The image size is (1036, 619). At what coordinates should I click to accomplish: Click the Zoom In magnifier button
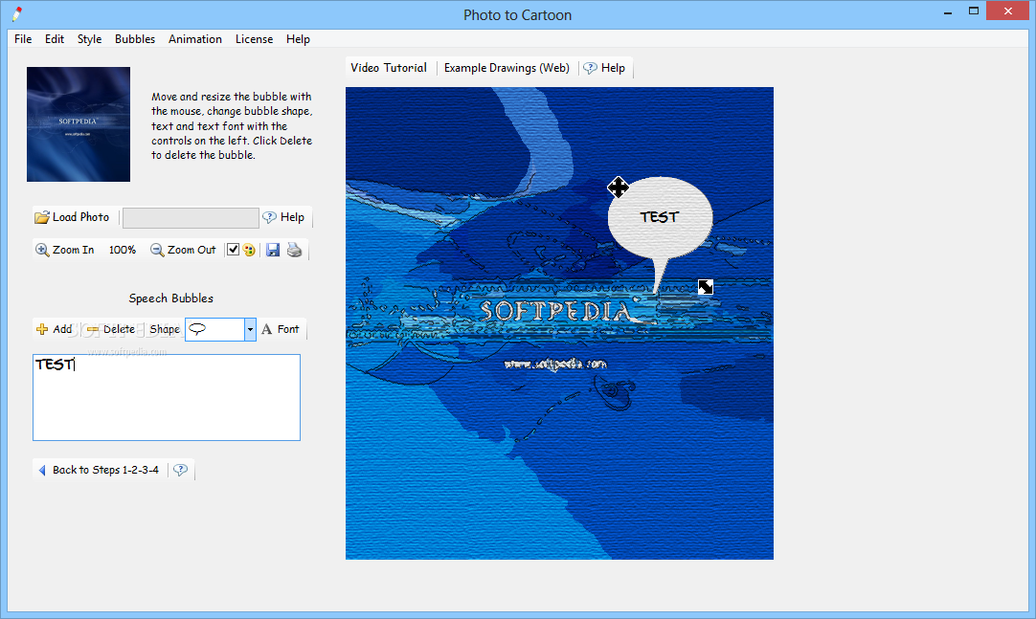[x=65, y=250]
